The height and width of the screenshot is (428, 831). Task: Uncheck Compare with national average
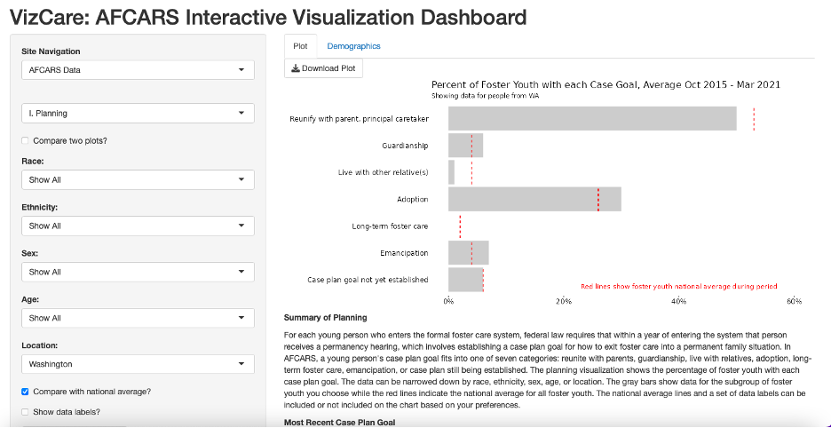pyautogui.click(x=25, y=392)
